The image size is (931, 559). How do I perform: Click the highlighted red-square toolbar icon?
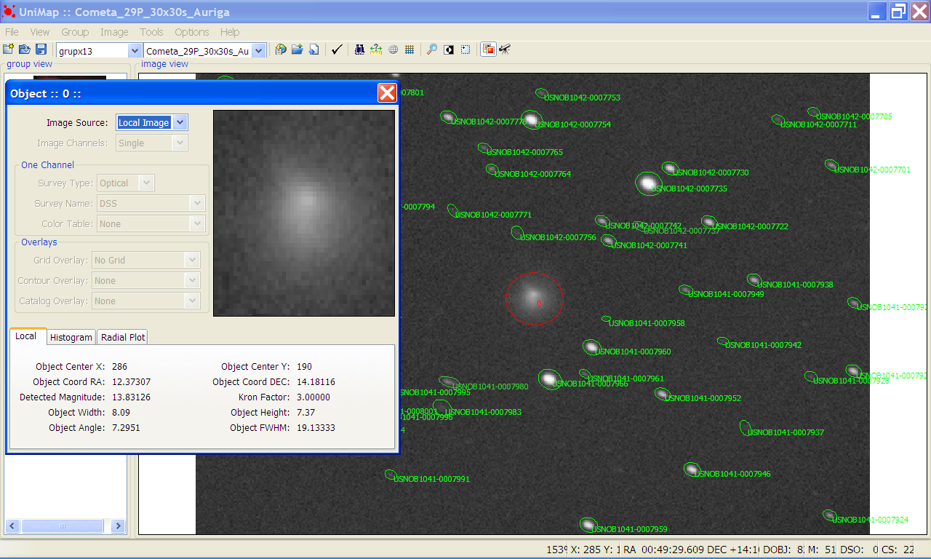[488, 49]
